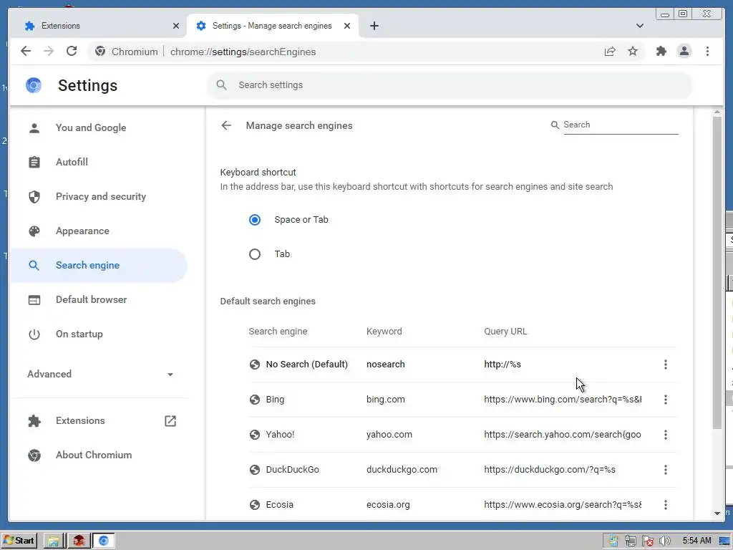
Task: Open a new tab with plus button
Action: (374, 26)
